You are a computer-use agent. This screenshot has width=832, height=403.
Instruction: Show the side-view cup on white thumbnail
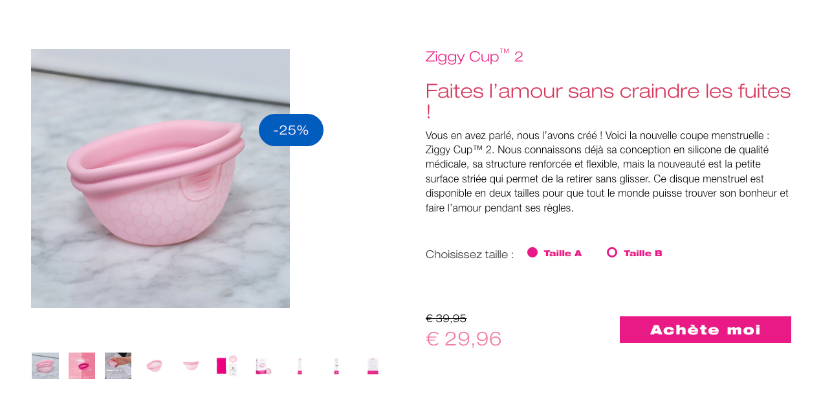[x=191, y=365]
